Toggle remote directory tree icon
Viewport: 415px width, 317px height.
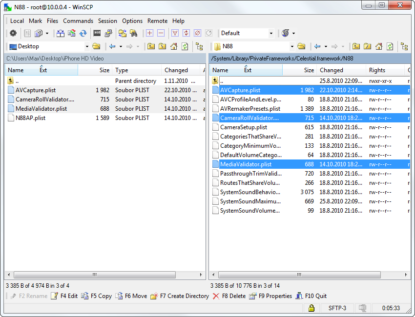click(404, 46)
